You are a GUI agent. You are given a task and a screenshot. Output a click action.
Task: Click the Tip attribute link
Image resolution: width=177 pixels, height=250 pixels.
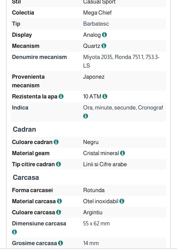pos(16,24)
